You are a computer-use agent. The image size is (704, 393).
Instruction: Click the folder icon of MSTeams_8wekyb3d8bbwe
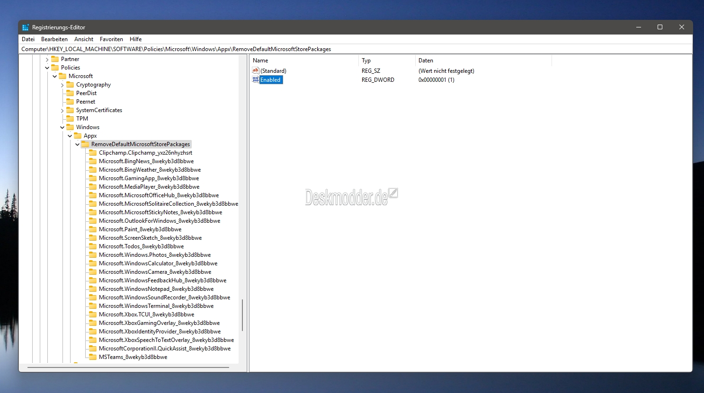(x=93, y=357)
